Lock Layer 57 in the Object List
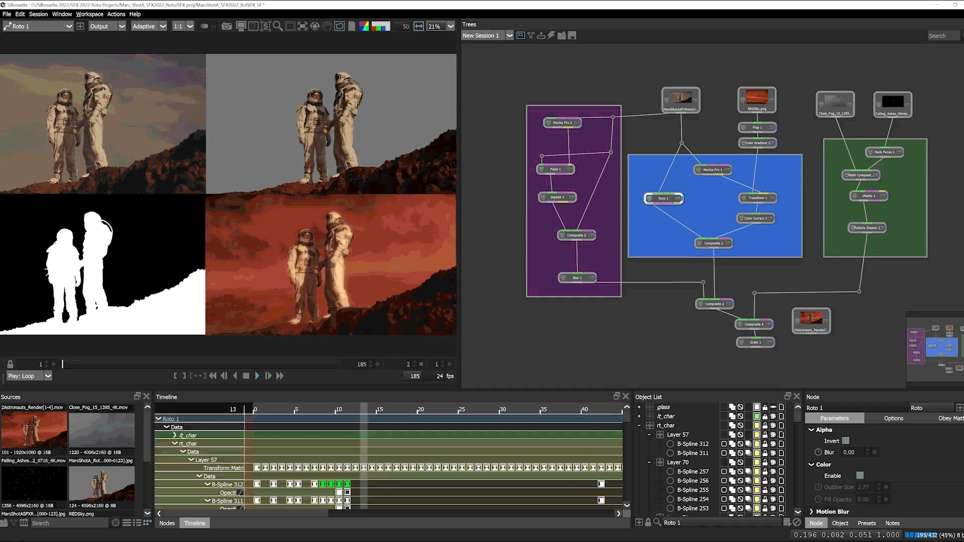Screen dimensions: 964x542 point(765,435)
